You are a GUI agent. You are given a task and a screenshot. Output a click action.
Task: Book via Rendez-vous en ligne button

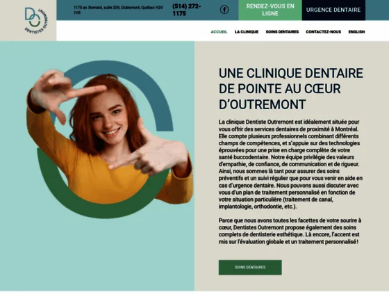coord(270,10)
